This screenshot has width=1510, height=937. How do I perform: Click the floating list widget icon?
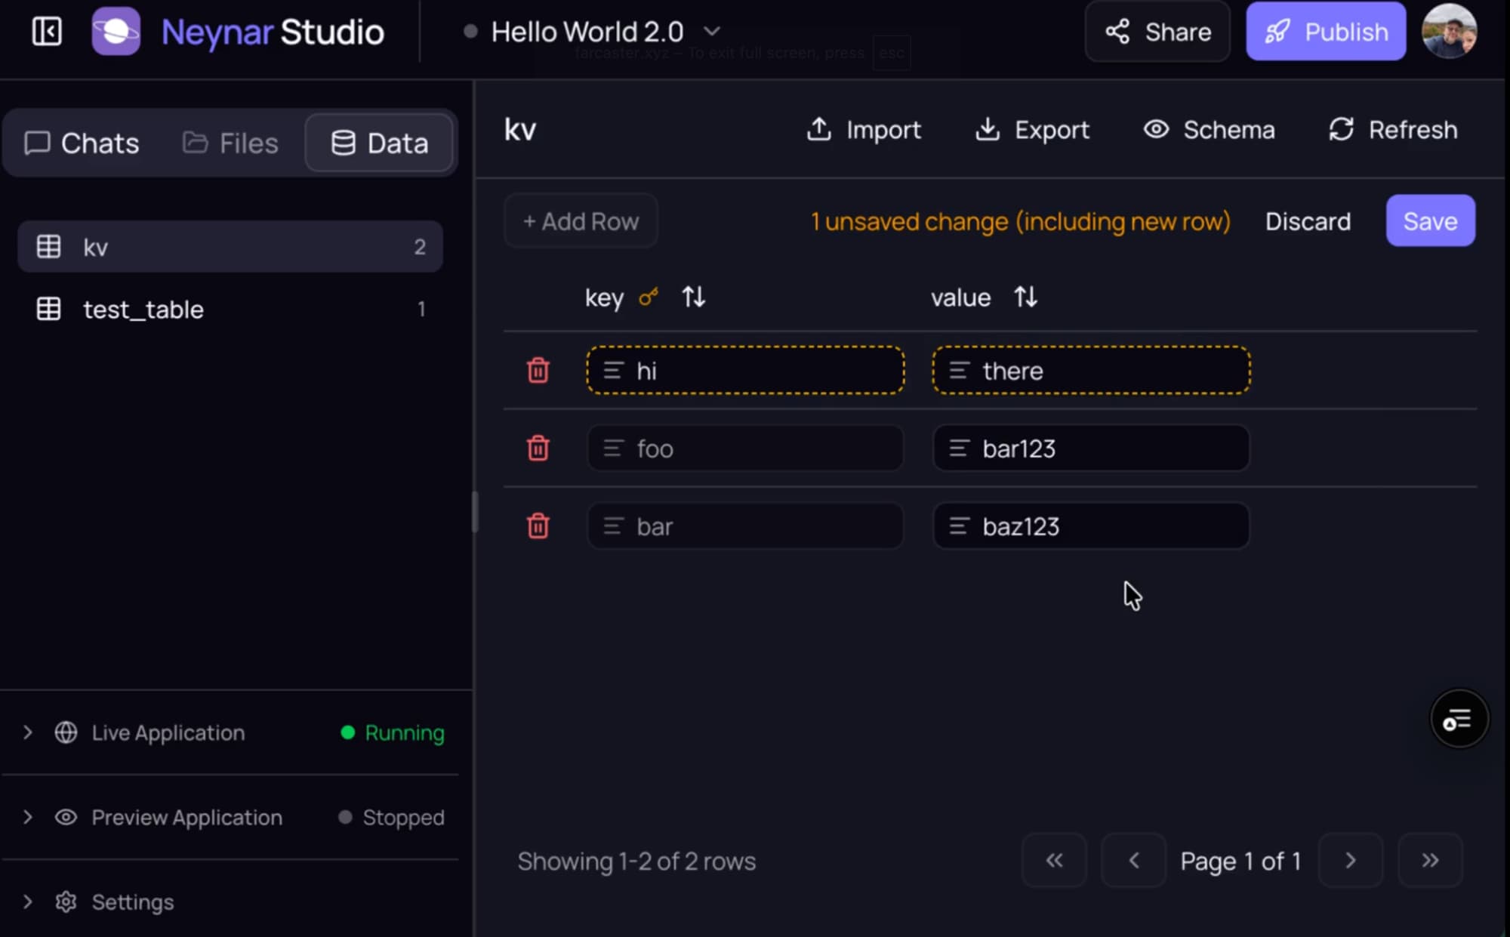pyautogui.click(x=1458, y=720)
